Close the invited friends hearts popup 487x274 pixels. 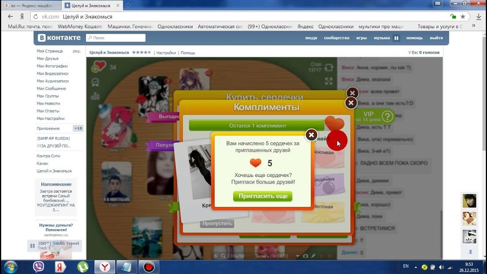[311, 135]
